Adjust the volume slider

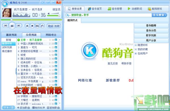54,16
